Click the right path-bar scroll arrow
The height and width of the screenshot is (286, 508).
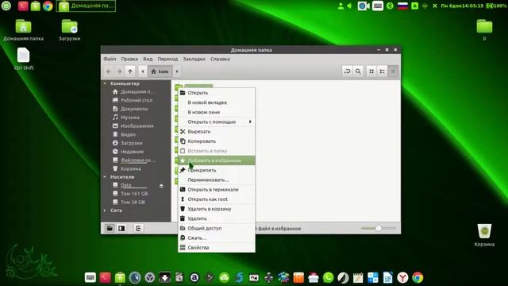(x=177, y=71)
